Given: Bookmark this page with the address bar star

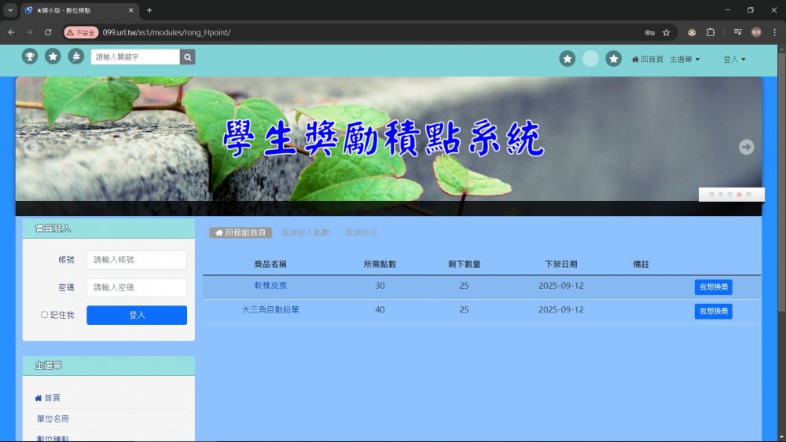Looking at the screenshot, I should 666,32.
